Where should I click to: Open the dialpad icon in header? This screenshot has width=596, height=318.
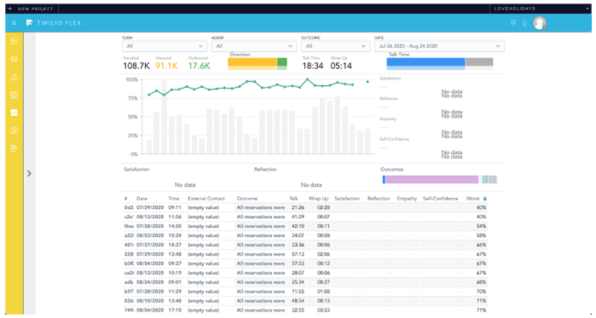[x=512, y=23]
